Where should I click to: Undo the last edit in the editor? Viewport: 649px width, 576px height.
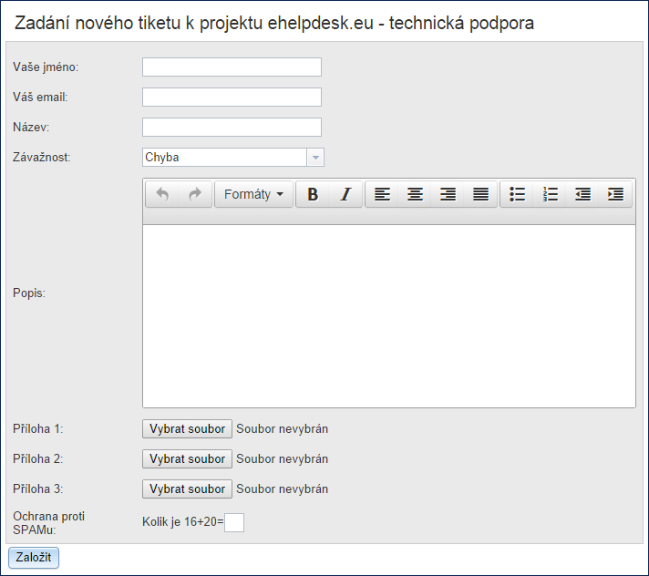pos(162,194)
